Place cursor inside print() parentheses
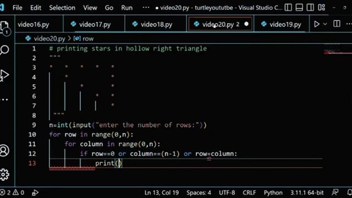The width and height of the screenshot is (352, 198). point(119,163)
